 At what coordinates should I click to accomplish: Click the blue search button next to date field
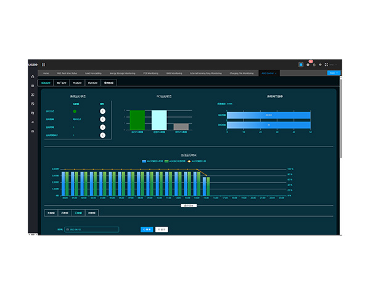(x=147, y=229)
